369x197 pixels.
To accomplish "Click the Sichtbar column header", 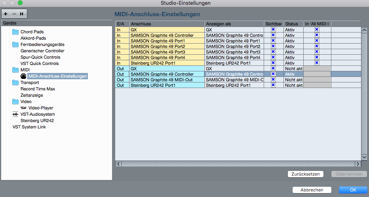I will click(274, 24).
